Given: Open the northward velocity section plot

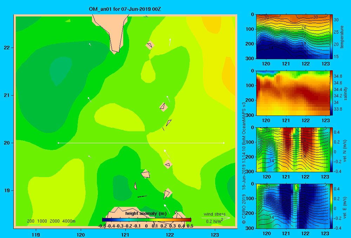Looking at the screenshot, I should (293, 149).
